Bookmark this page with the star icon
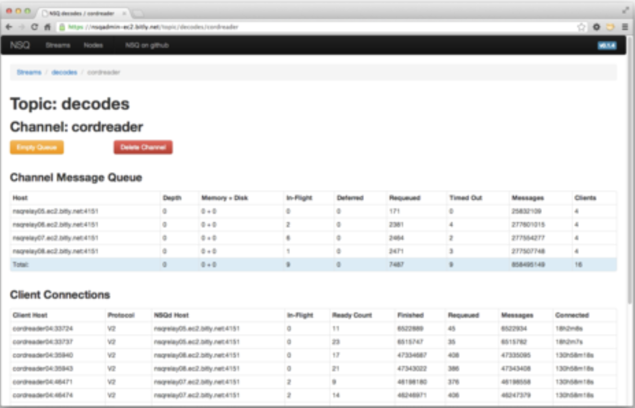 click(581, 27)
